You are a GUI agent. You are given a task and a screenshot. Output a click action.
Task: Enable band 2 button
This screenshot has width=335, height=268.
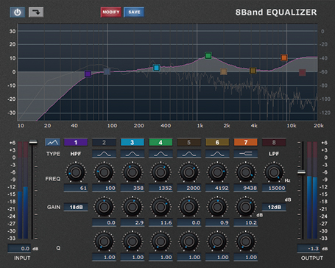(104, 142)
